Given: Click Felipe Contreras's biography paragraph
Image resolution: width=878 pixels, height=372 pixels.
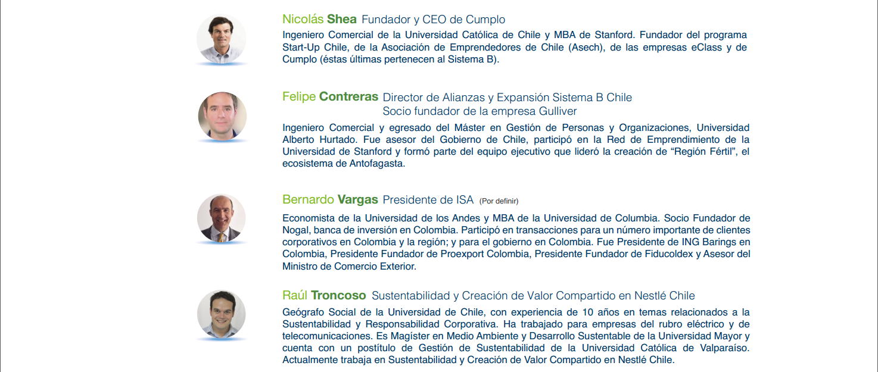Looking at the screenshot, I should click(x=516, y=146).
